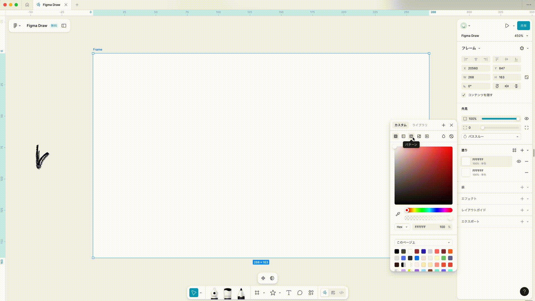
Task: Align right icon in frame panel
Action: (x=485, y=59)
